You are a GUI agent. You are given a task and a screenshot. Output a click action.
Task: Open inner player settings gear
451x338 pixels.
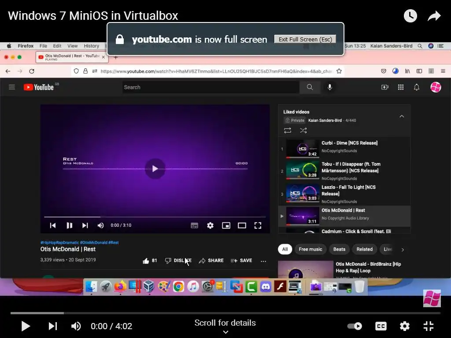pyautogui.click(x=210, y=226)
